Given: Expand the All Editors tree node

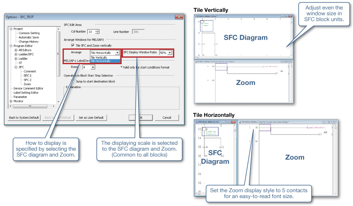Looking at the screenshot, I should pos(16,50).
